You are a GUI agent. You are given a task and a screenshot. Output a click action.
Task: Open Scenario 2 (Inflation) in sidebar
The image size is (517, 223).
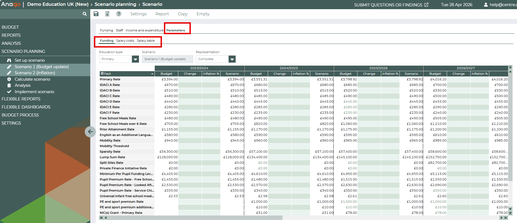pyautogui.click(x=35, y=73)
